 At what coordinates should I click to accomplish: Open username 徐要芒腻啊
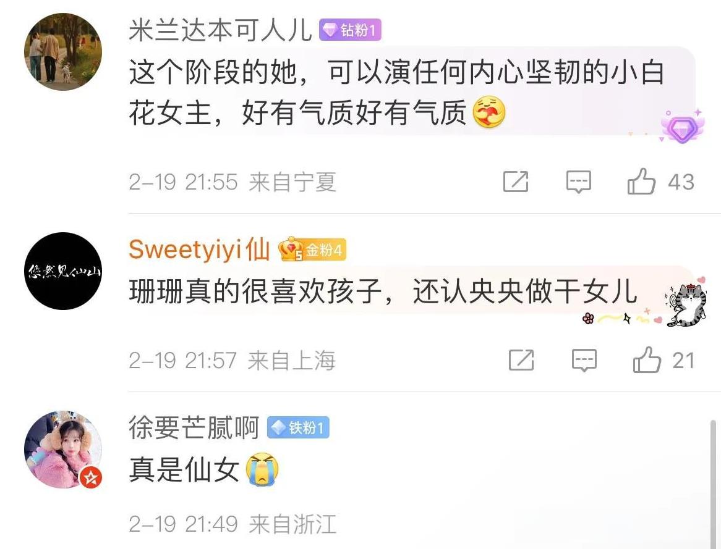(194, 428)
